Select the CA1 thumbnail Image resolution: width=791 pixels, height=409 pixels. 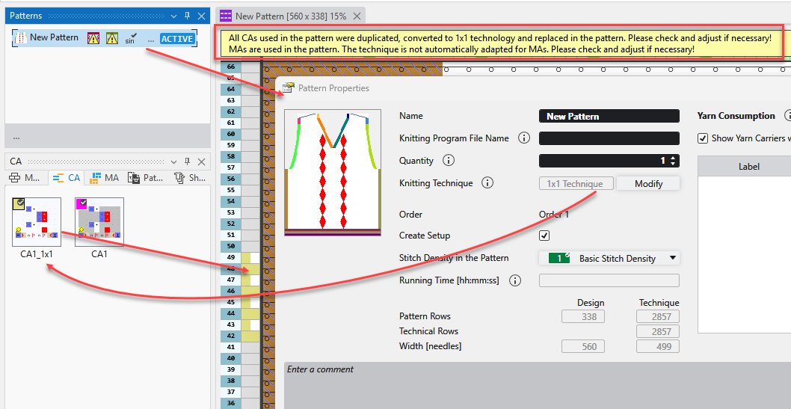pyautogui.click(x=99, y=221)
